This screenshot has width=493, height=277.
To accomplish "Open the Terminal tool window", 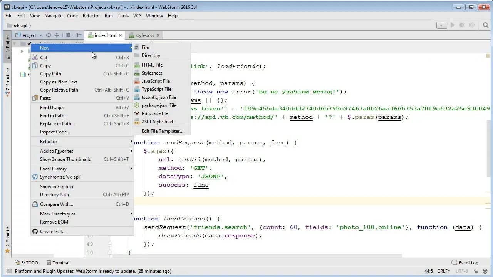I will 58,263.
